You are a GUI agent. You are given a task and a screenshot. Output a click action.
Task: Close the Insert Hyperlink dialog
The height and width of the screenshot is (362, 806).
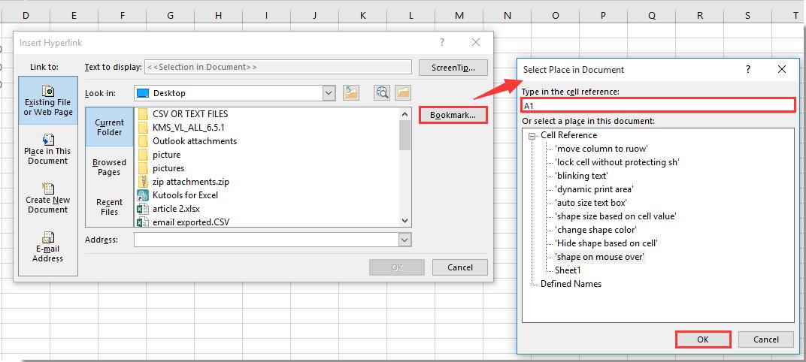click(475, 43)
